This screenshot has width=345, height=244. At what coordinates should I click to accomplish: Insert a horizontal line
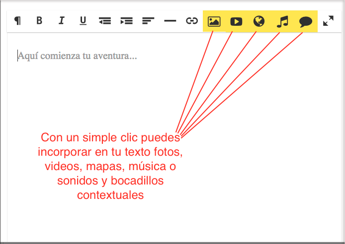170,21
